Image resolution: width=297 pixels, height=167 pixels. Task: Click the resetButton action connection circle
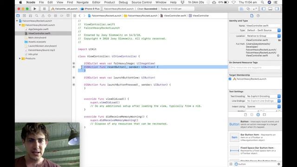[74, 67]
